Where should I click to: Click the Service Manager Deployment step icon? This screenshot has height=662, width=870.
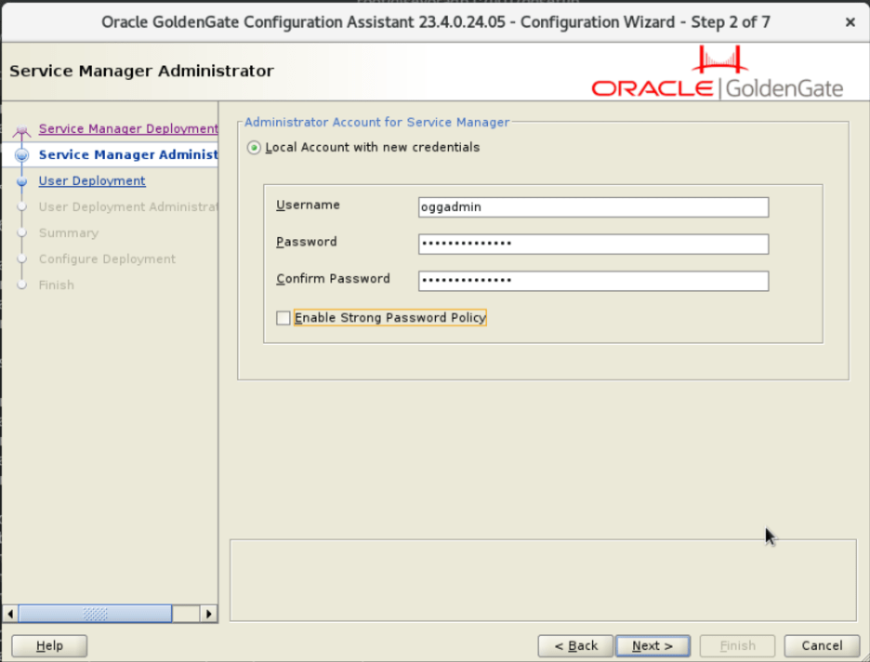(21, 131)
